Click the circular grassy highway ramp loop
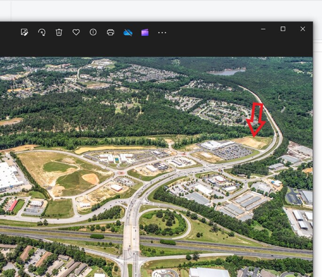Screen dimensions: 322x277 [164, 222]
